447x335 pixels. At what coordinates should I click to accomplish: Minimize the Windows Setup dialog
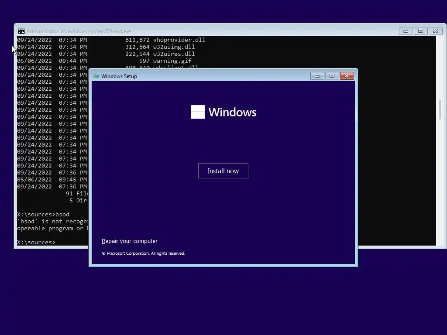pos(317,76)
